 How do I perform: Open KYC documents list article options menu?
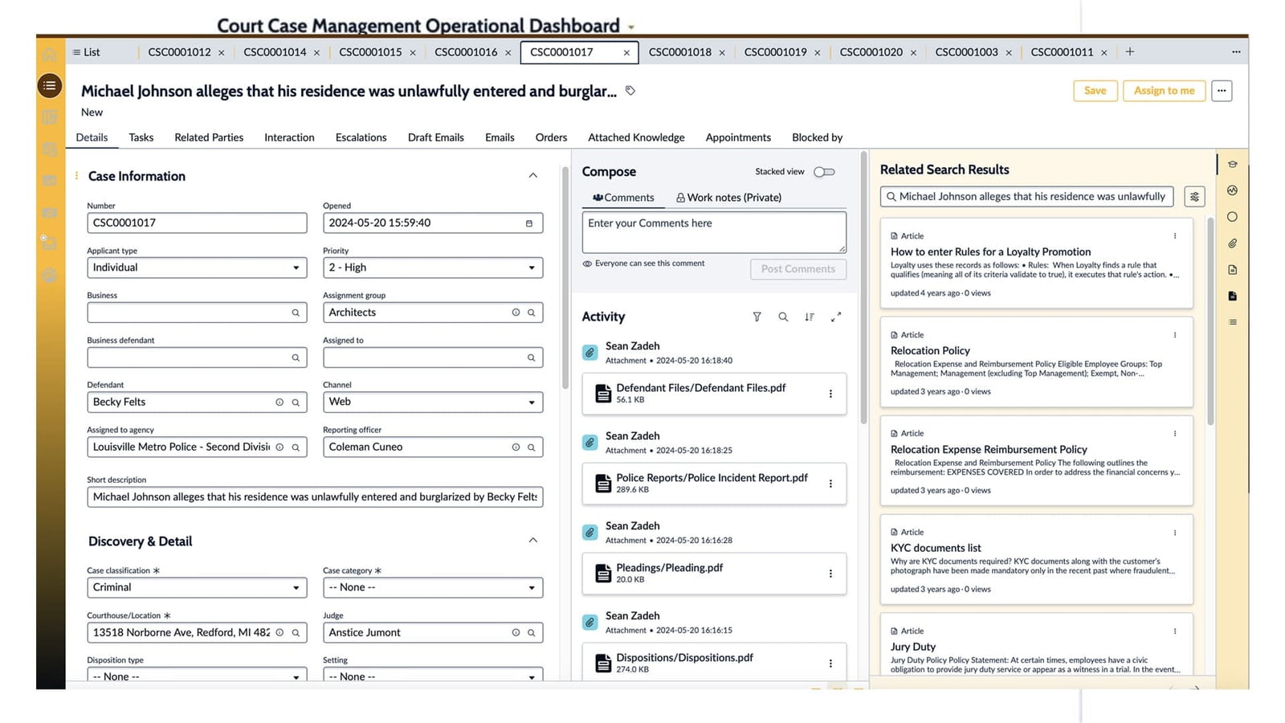tap(1175, 533)
